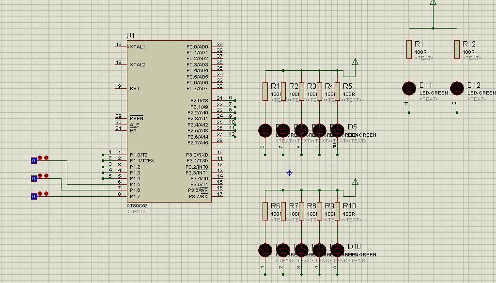Click the up-arrow dot on P1.5 logic state
The height and width of the screenshot is (283, 496).
[x=46, y=157]
